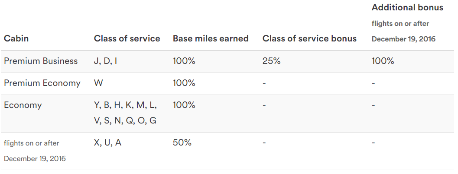
Task: Click the Additional bonus column header
Action: (407, 8)
